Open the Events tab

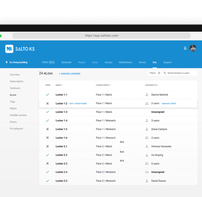(142, 62)
